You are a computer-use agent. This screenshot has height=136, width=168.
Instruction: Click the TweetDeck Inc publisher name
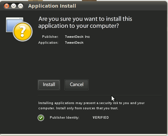pyautogui.click(x=77, y=37)
